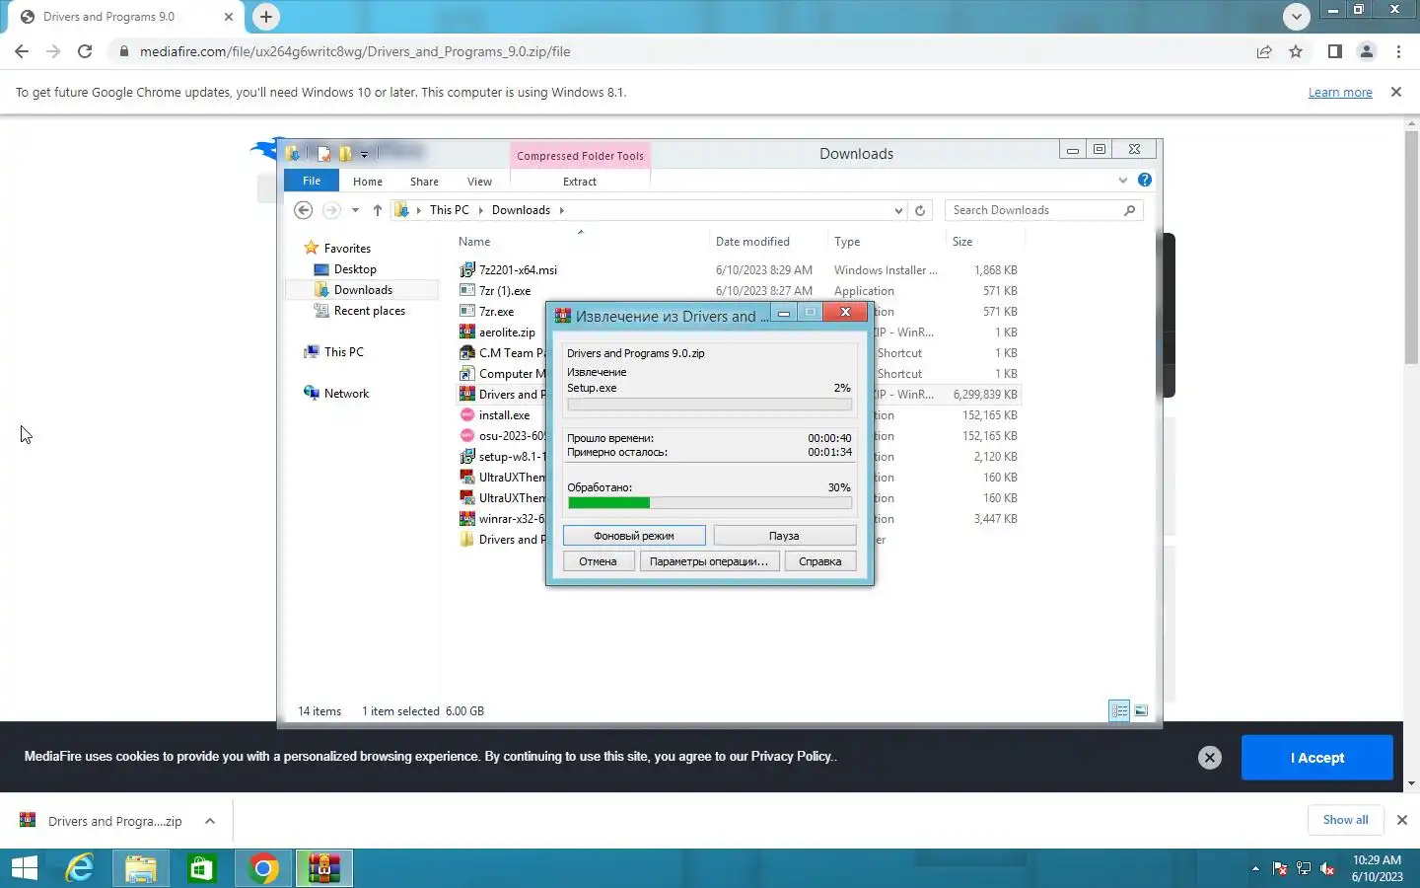Open Explorer help question mark
This screenshot has width=1420, height=888.
(x=1144, y=180)
